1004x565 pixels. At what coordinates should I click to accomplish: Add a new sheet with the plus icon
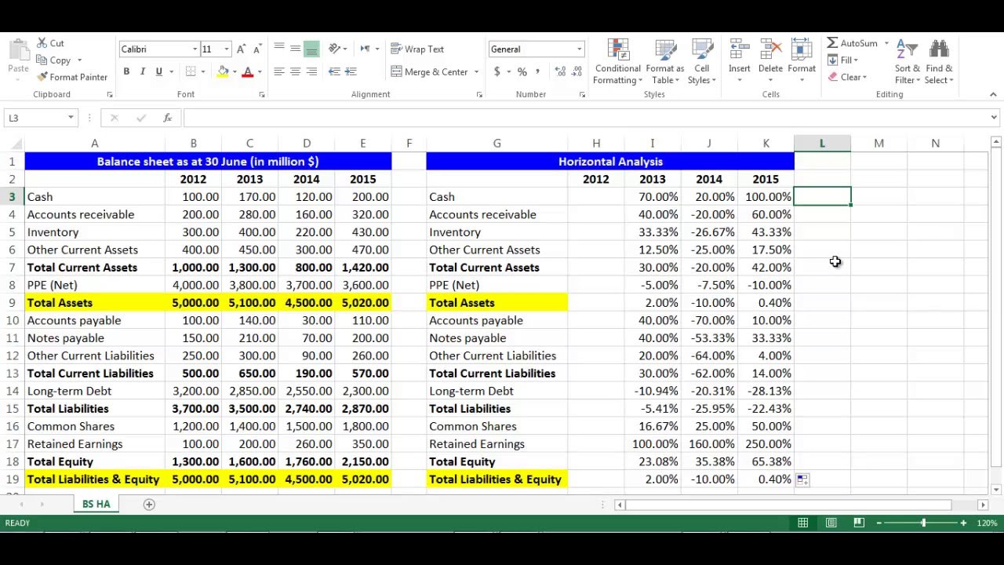(149, 505)
